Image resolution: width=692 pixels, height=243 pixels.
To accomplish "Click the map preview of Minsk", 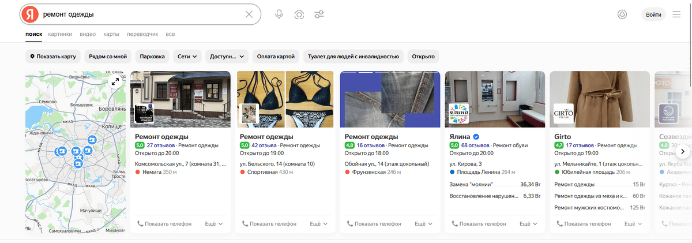I will click(x=75, y=152).
